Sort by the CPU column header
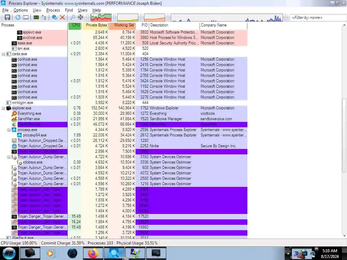The width and height of the screenshot is (347, 260). point(75,25)
